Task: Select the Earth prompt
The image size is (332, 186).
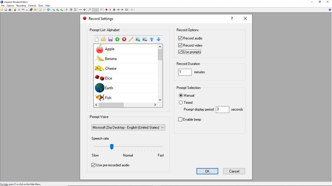Action: 126,88
